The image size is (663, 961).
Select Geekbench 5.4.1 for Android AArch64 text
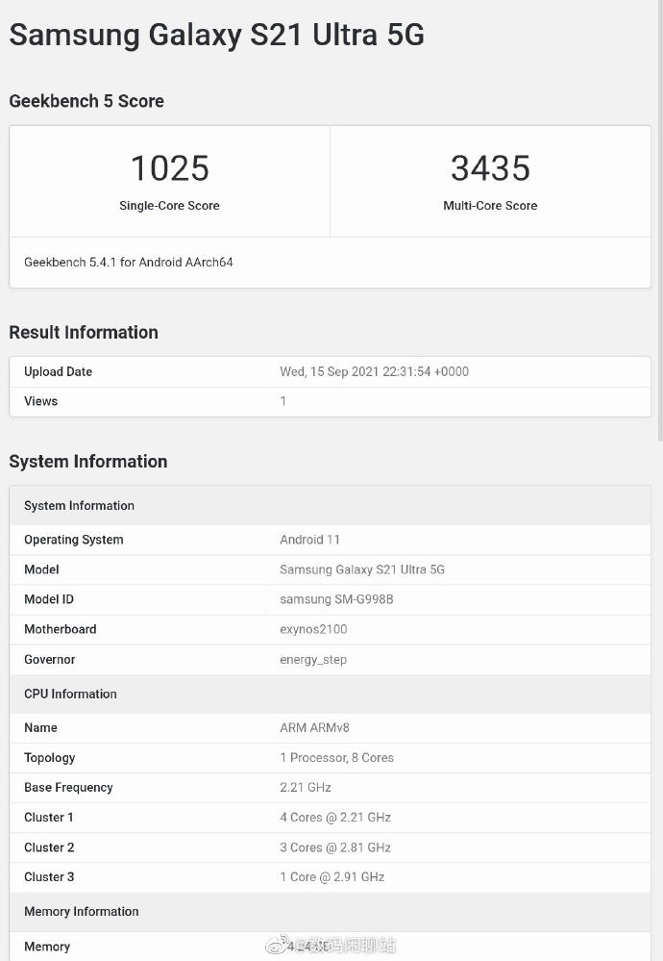129,263
